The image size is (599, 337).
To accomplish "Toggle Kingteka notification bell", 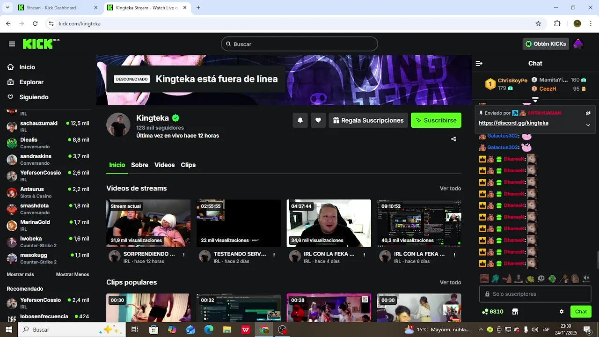I will (300, 120).
